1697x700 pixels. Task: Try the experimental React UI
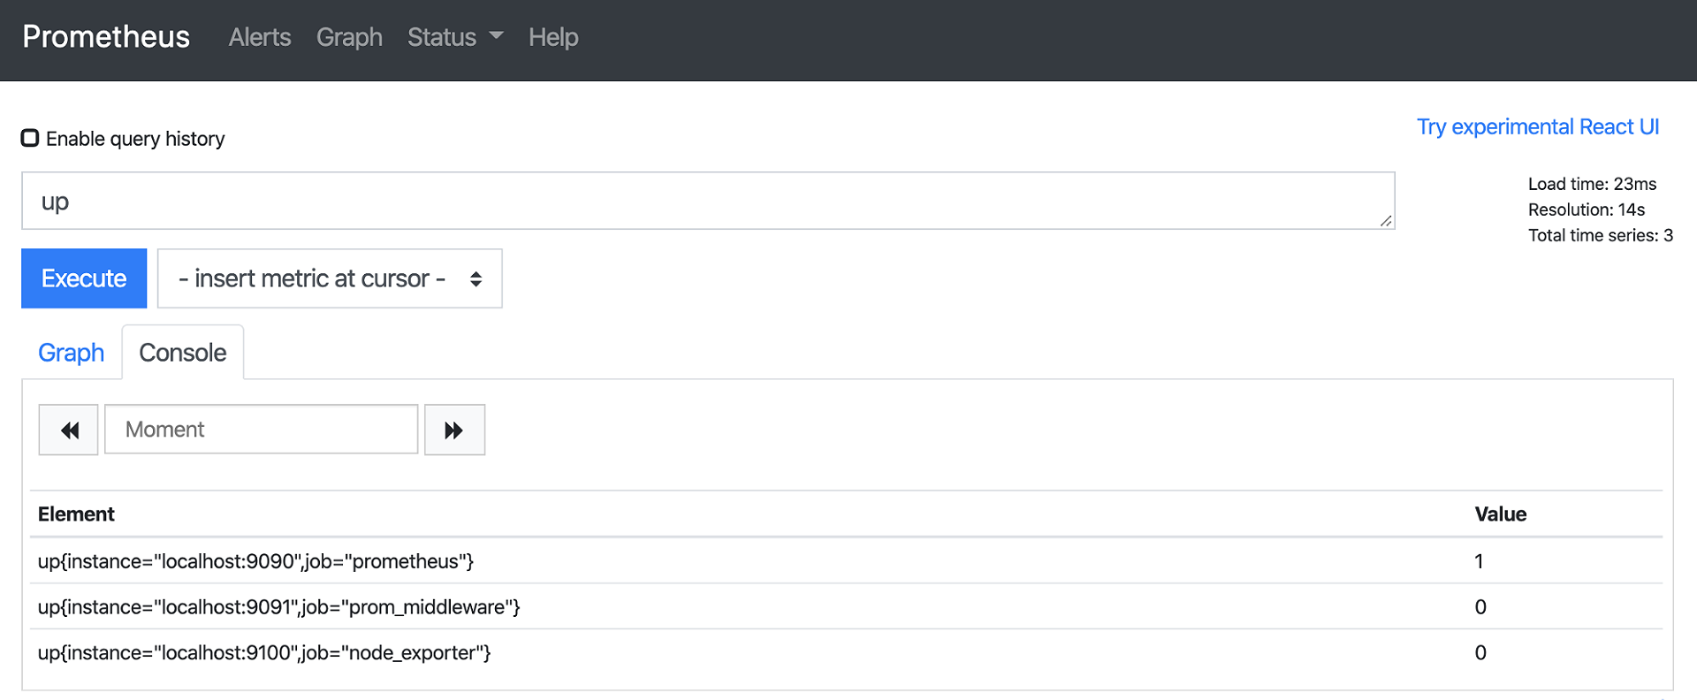[x=1538, y=126]
